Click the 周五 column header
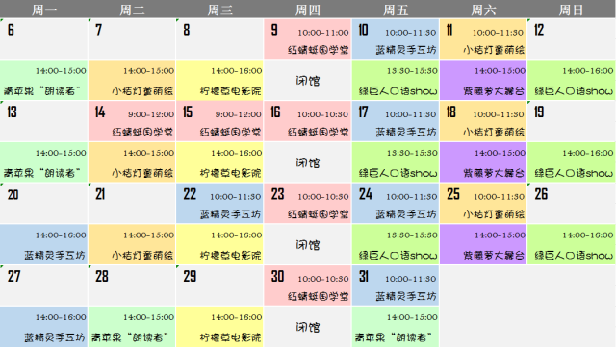This screenshot has height=347, width=616. 396,10
